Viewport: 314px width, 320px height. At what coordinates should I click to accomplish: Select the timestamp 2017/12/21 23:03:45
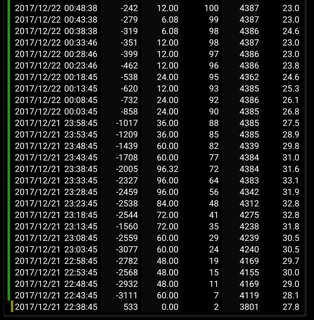pyautogui.click(x=56, y=249)
